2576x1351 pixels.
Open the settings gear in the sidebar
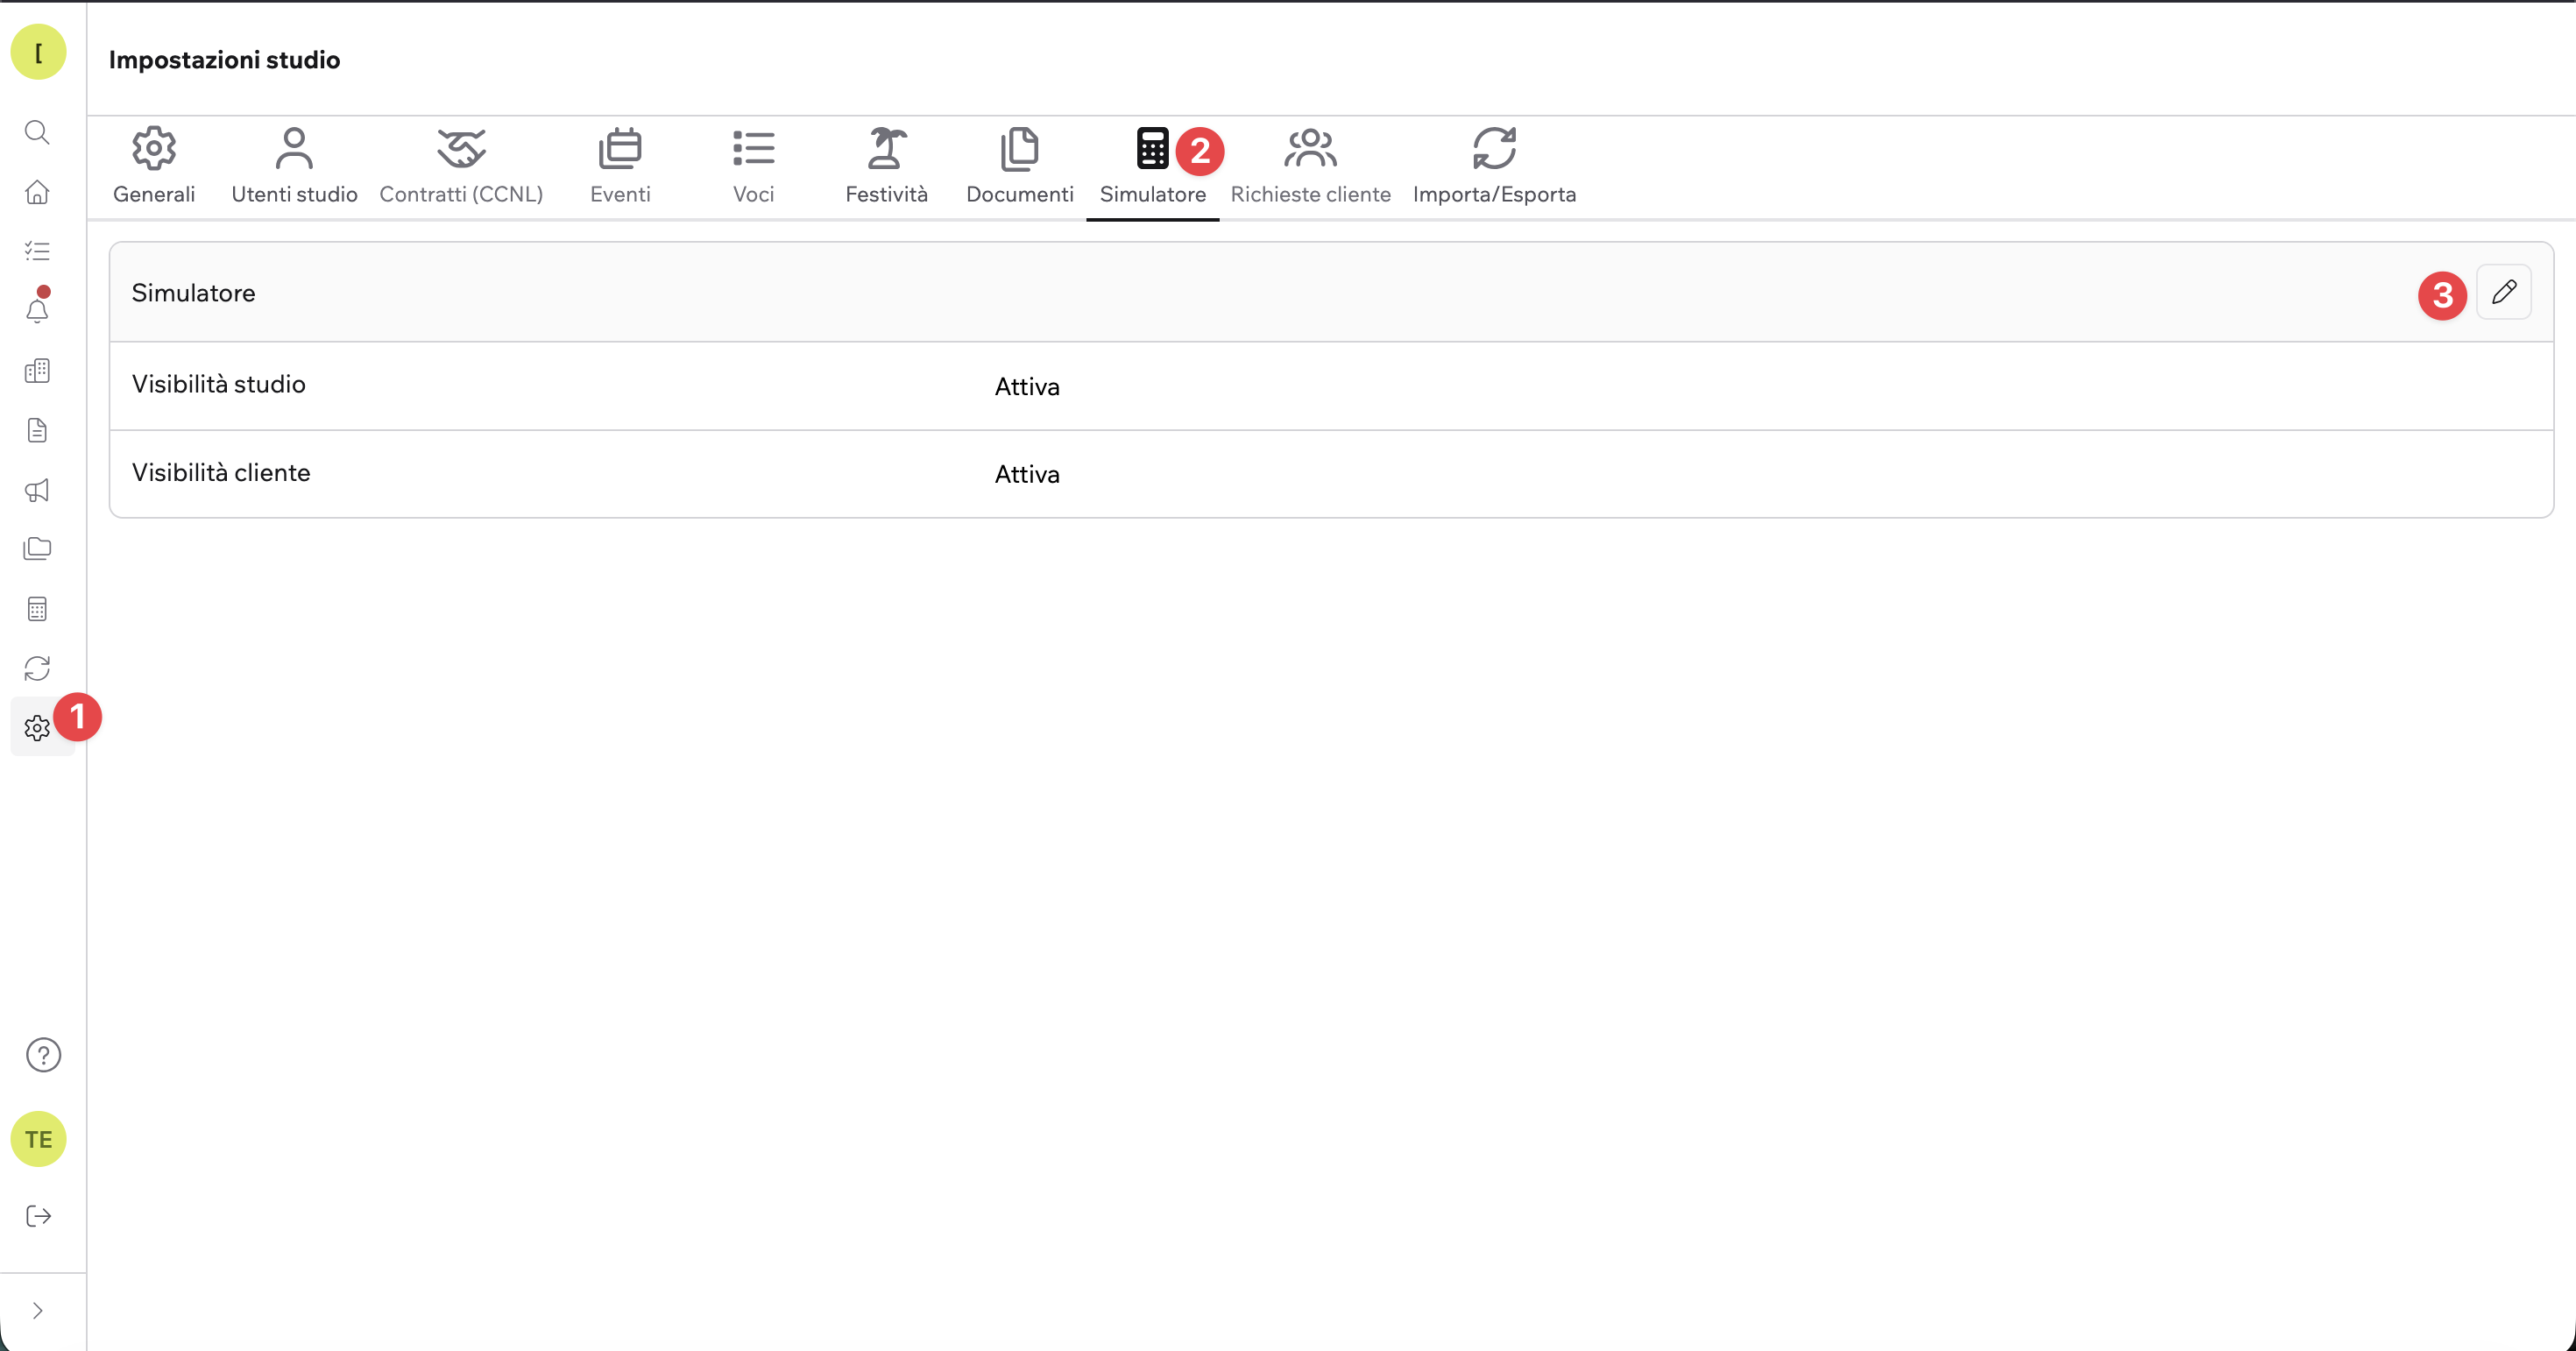coord(37,728)
